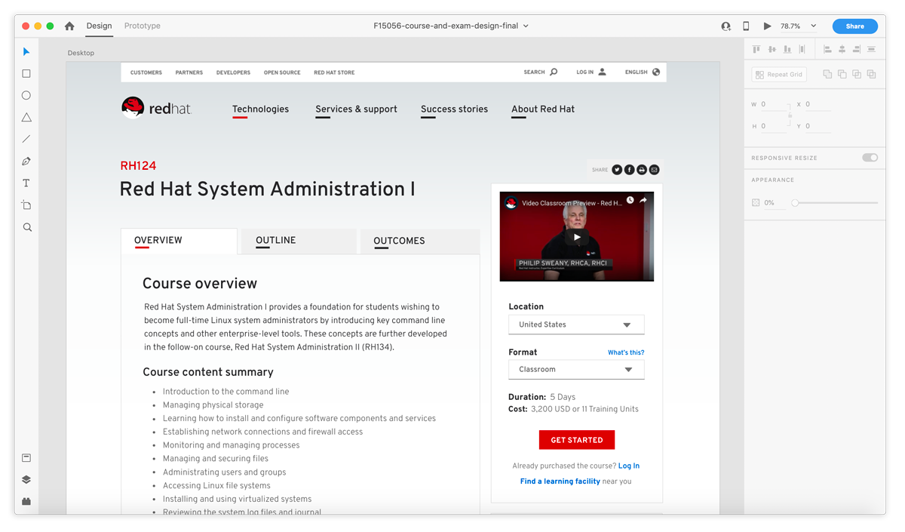The image size is (905, 532).
Task: Click the Twitter share icon
Action: point(617,170)
